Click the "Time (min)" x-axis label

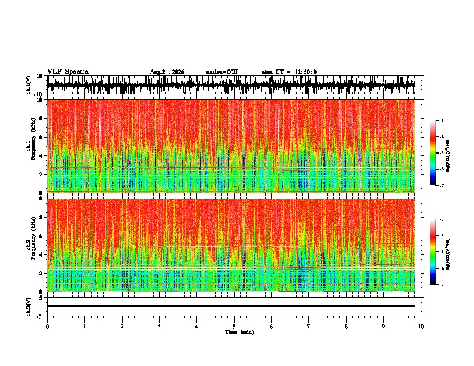(239, 332)
